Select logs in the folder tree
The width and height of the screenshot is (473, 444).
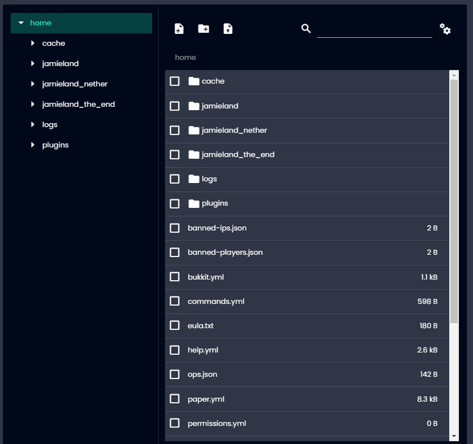coord(50,125)
